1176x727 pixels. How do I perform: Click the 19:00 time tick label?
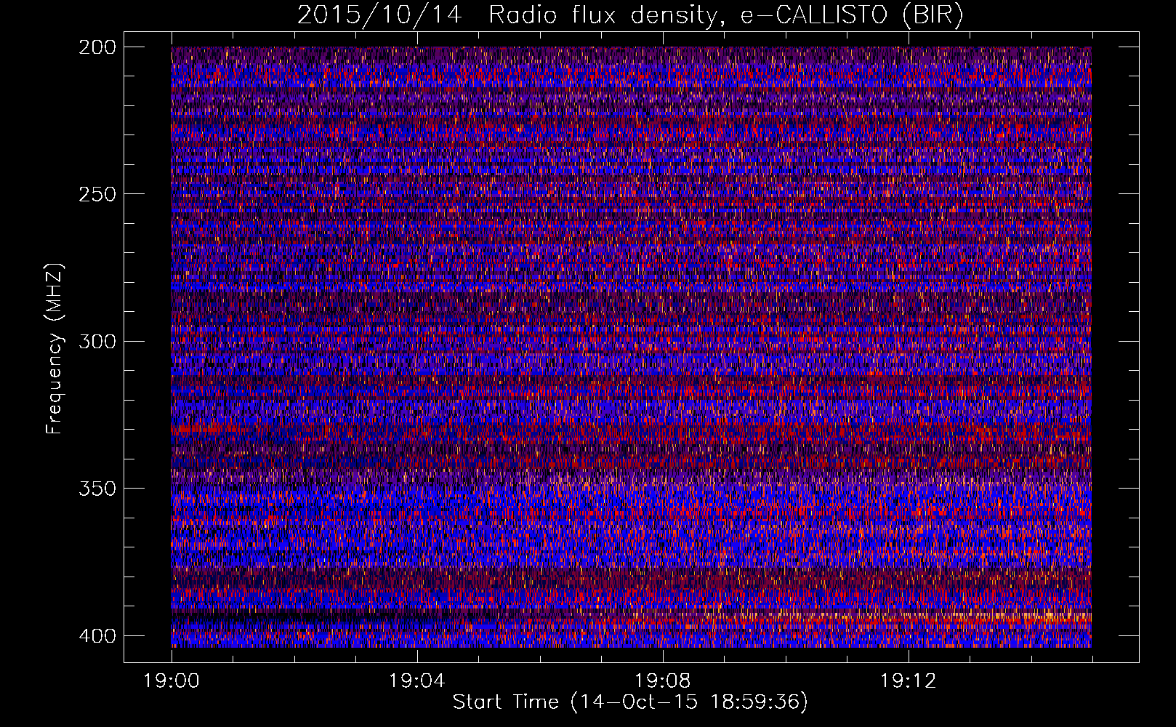[172, 681]
